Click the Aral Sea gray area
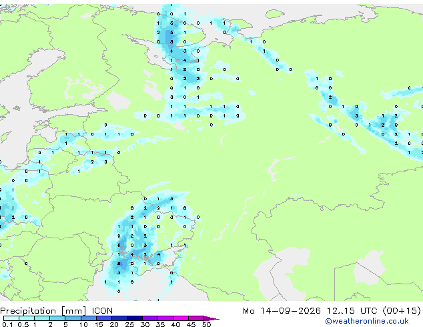This screenshot has width=423, height=327. [369, 267]
